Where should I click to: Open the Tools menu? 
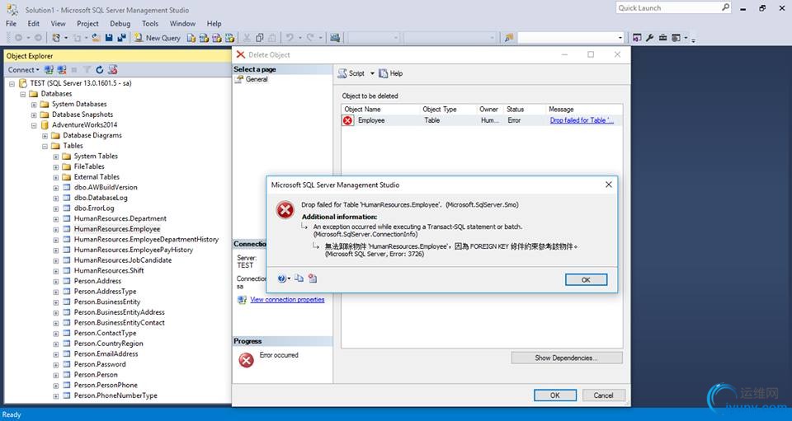coord(150,23)
